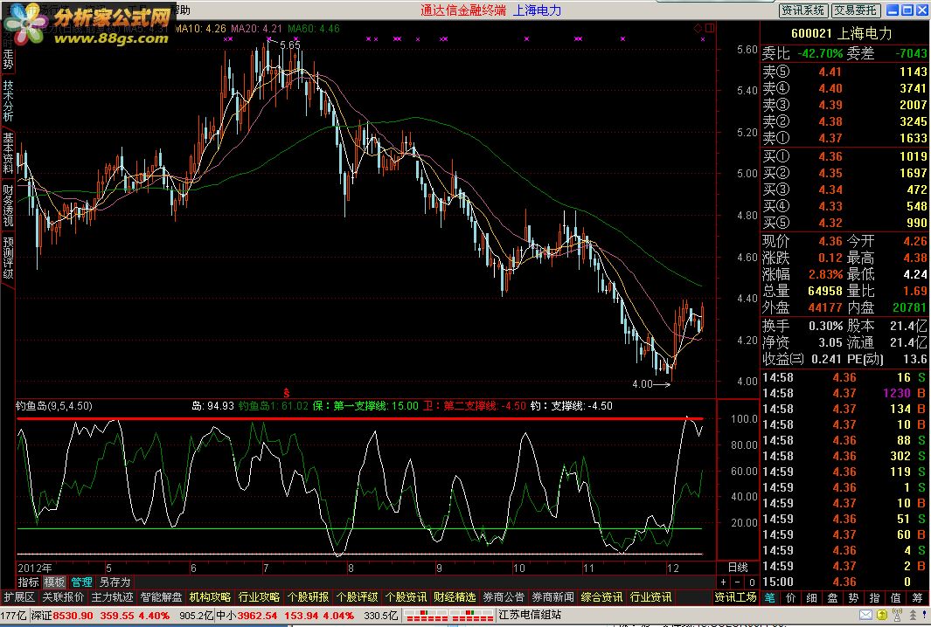This screenshot has height=627, width=931.
Task: Open the 行业资讯 tab
Action: coord(650,597)
